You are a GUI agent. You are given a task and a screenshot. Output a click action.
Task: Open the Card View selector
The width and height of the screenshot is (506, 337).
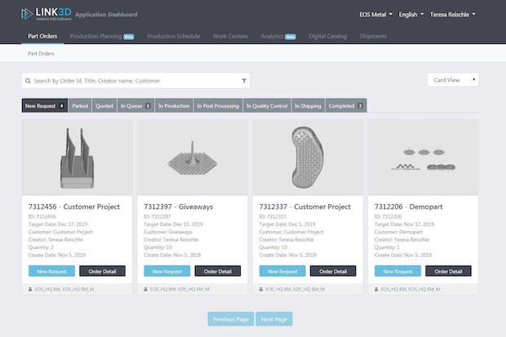tap(452, 80)
